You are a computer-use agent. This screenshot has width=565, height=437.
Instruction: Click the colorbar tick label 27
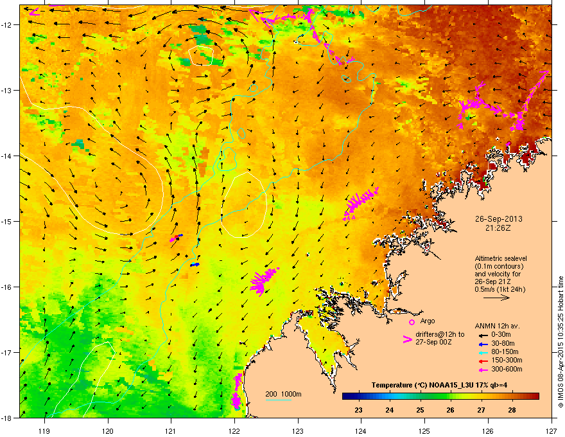[x=481, y=410]
